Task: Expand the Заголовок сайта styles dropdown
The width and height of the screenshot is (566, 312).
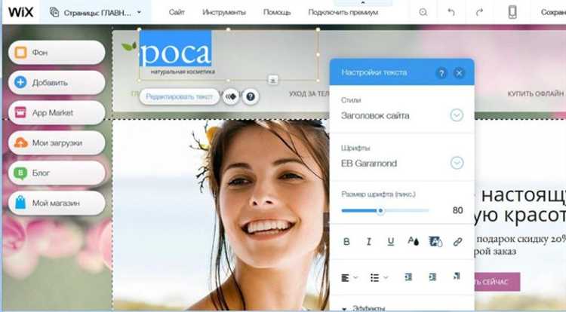Action: [x=457, y=115]
